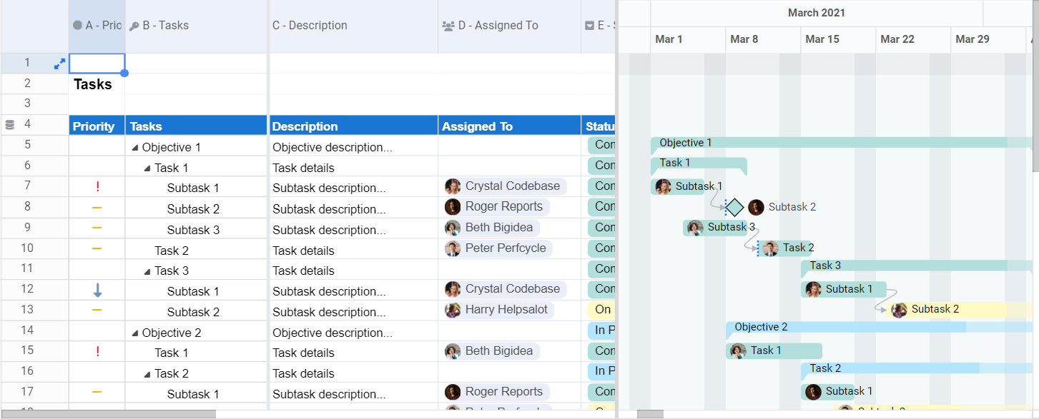
Task: Click the horizontal scrollbar below the grid
Action: (107, 414)
